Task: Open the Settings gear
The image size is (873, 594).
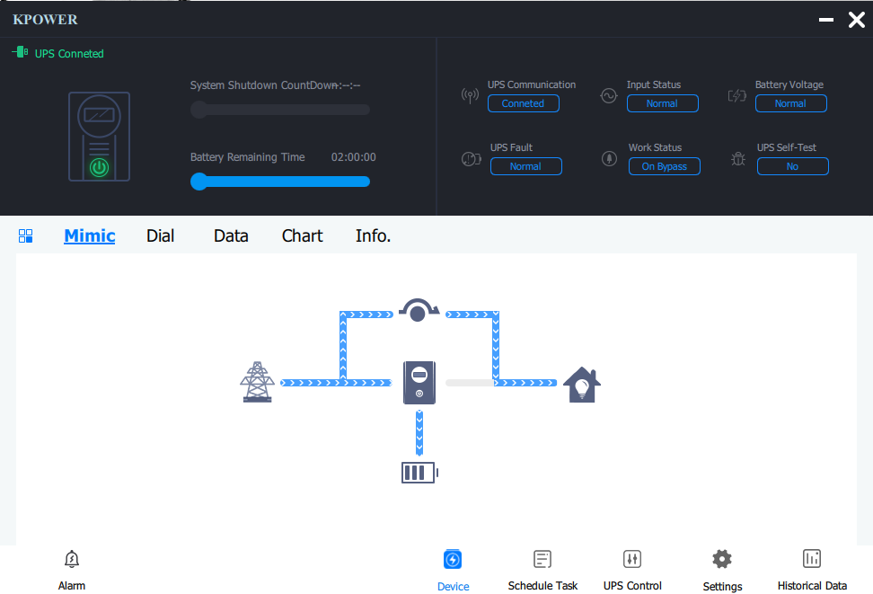Action: [x=722, y=559]
